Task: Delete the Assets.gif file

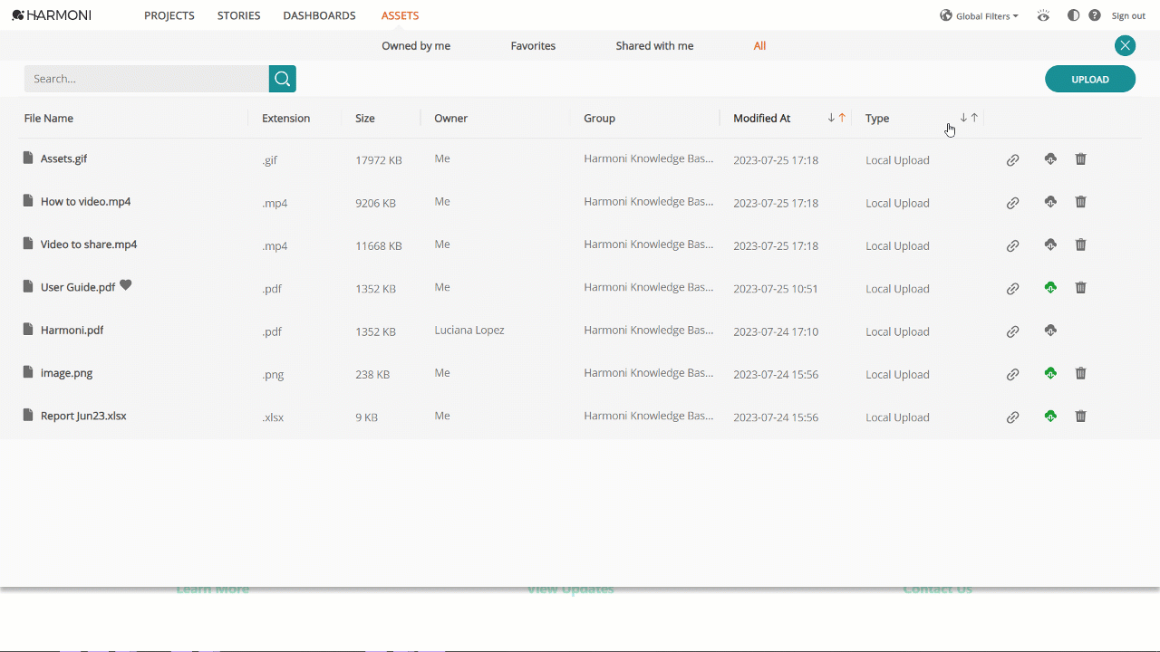Action: pyautogui.click(x=1080, y=159)
